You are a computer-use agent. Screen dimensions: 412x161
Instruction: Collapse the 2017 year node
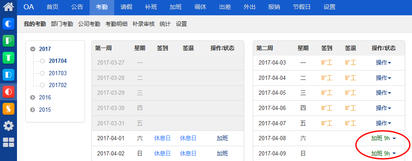coord(33,49)
